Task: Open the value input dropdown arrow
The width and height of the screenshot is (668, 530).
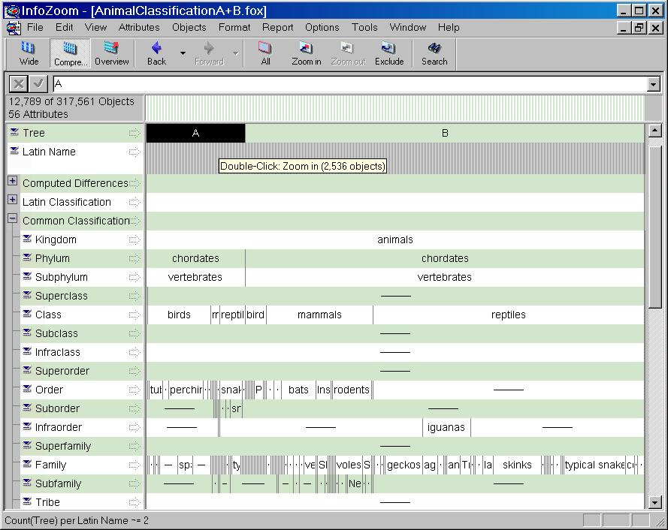Action: click(x=652, y=85)
